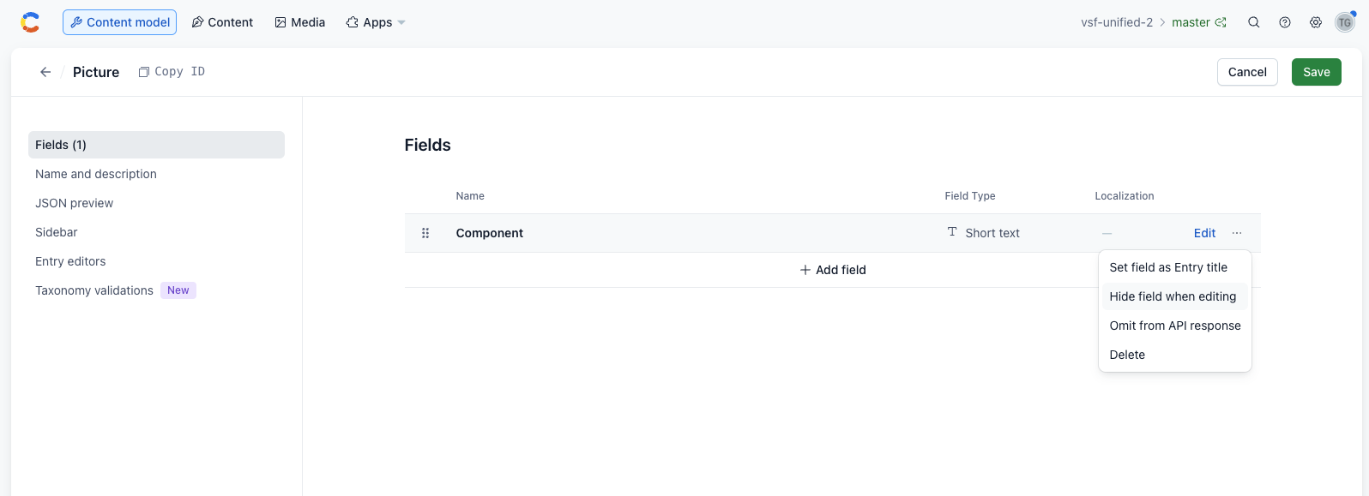Select Hide field when editing

(1174, 296)
